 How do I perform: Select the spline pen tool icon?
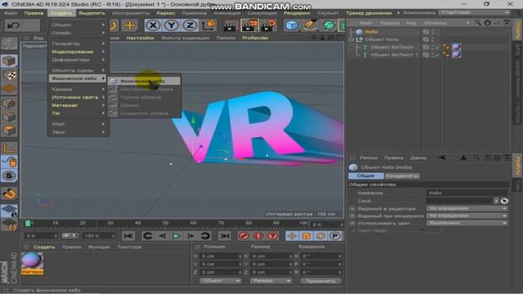(310, 25)
